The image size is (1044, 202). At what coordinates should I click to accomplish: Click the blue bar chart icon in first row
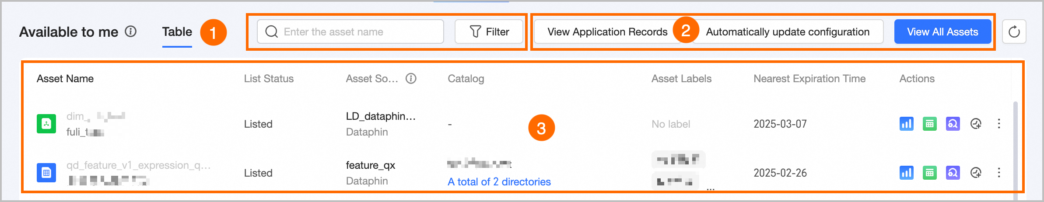(x=906, y=124)
